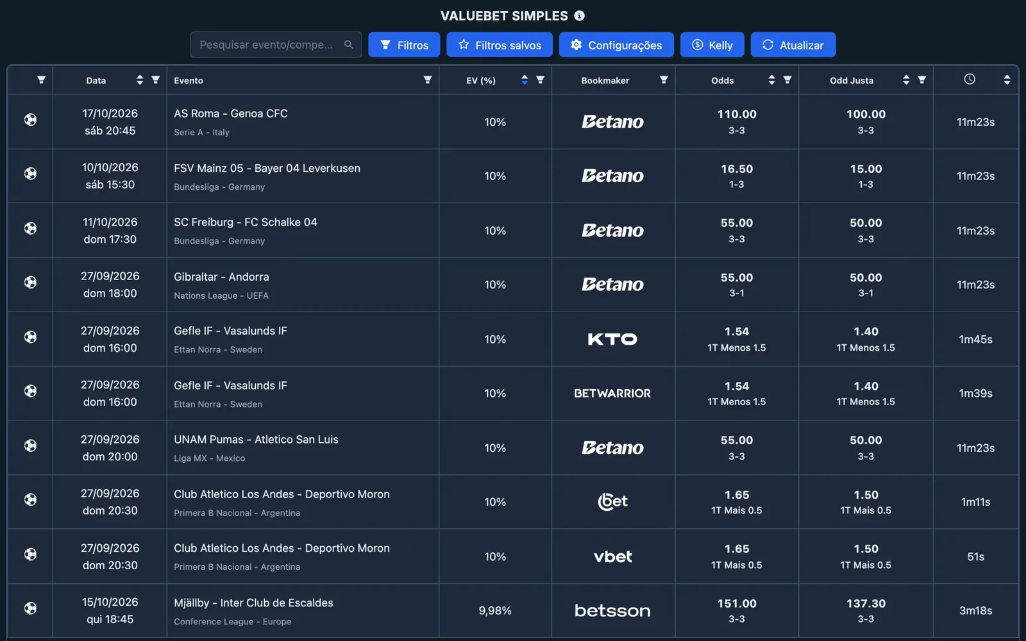The width and height of the screenshot is (1026, 641).
Task: Open the sport filter funnel in the first column
Action: [x=41, y=80]
